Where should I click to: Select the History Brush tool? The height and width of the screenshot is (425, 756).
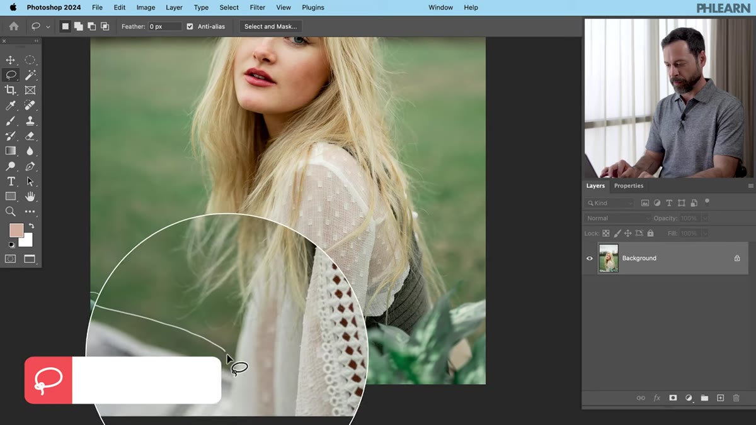click(x=11, y=136)
